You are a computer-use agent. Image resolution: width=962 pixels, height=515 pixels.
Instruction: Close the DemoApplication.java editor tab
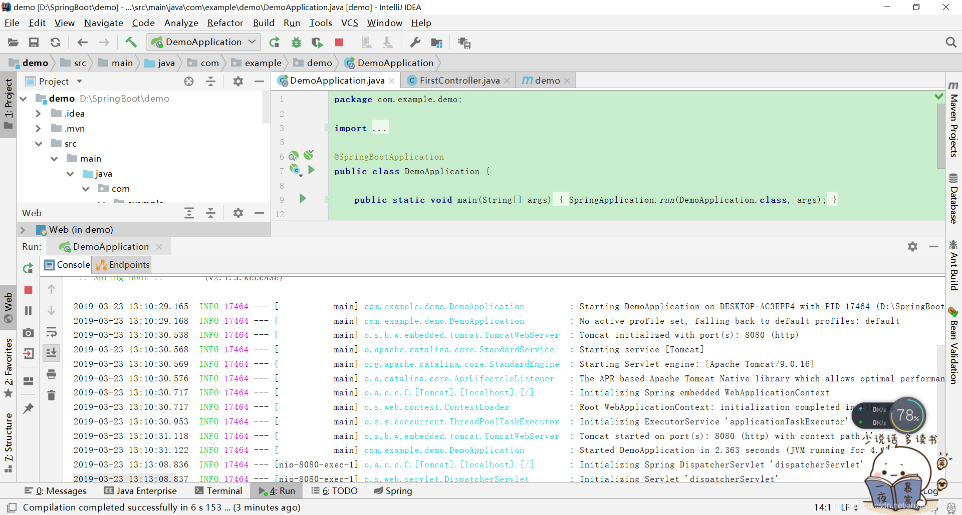click(392, 81)
